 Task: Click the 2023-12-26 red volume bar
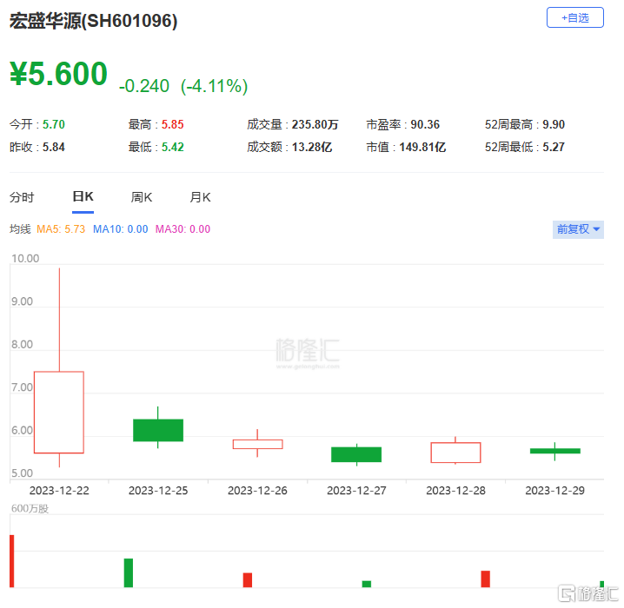click(248, 580)
